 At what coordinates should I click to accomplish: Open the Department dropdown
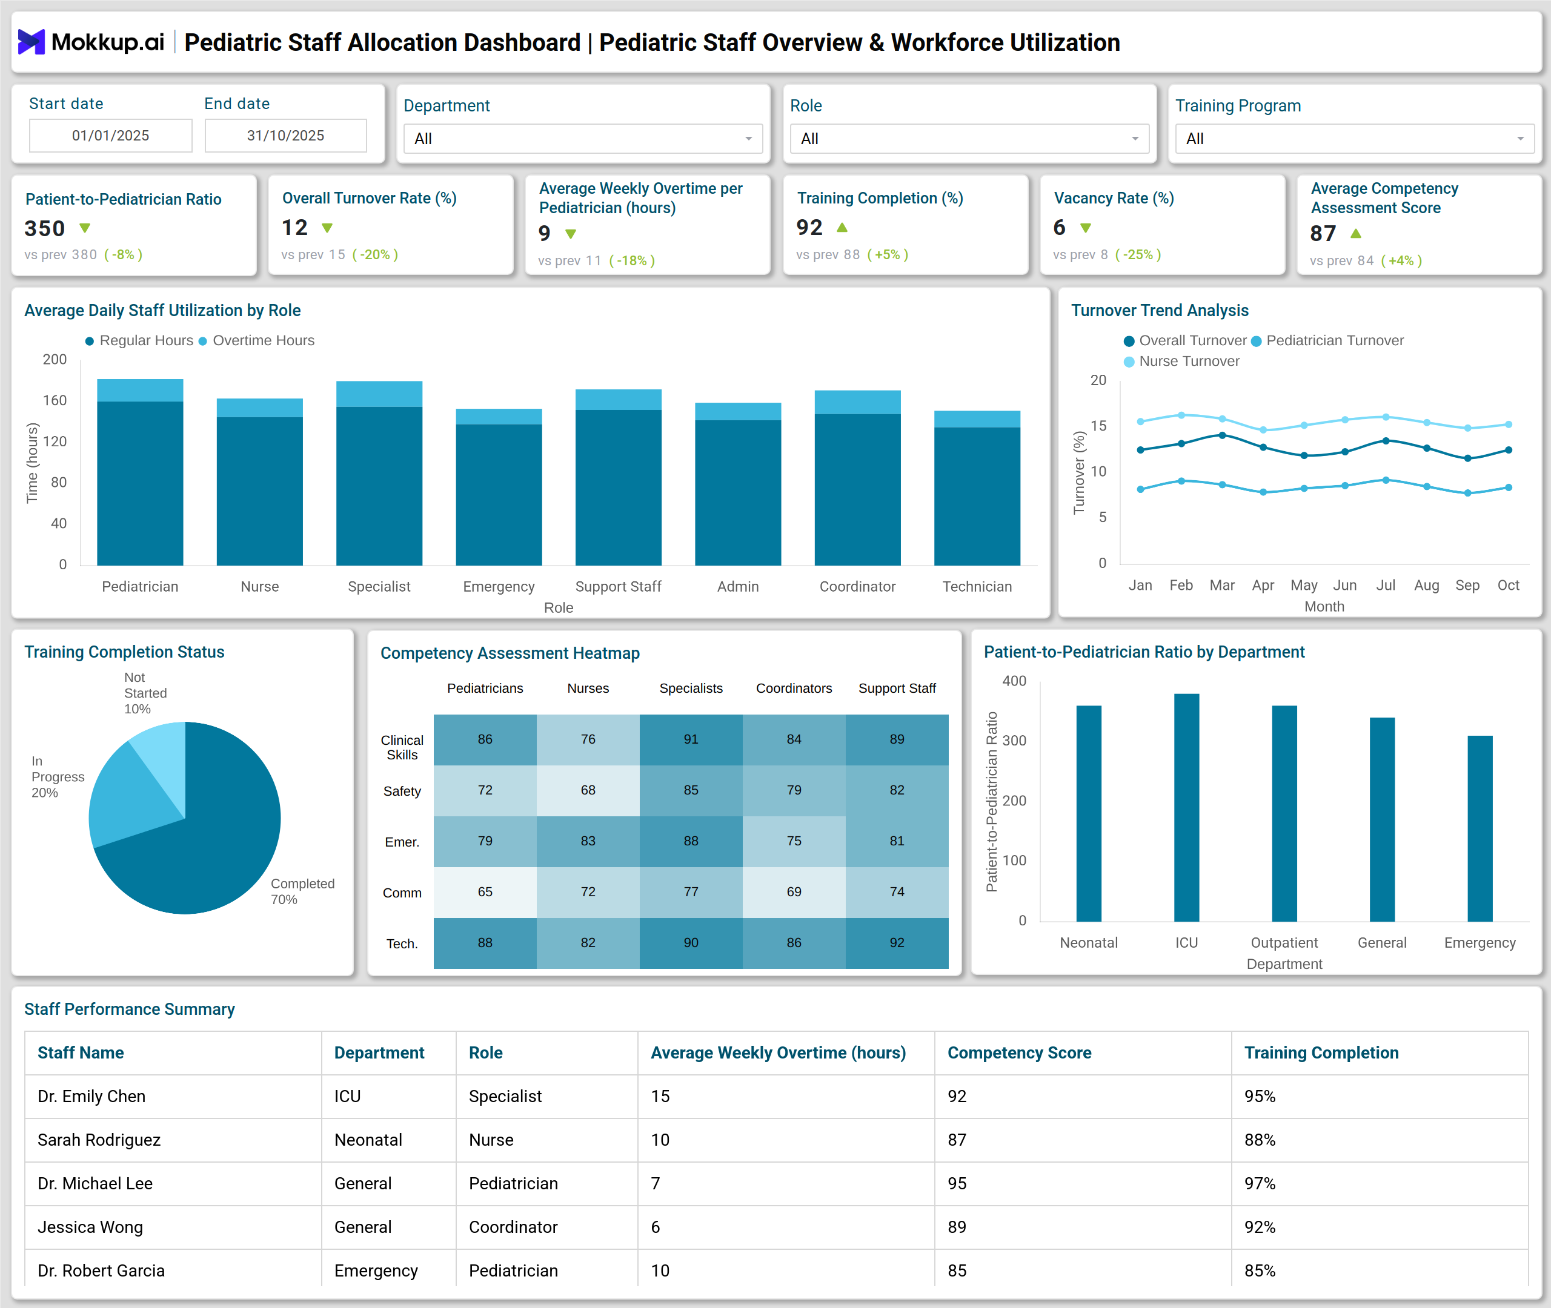(x=583, y=139)
